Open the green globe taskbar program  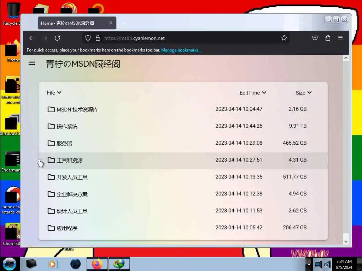[119, 264]
